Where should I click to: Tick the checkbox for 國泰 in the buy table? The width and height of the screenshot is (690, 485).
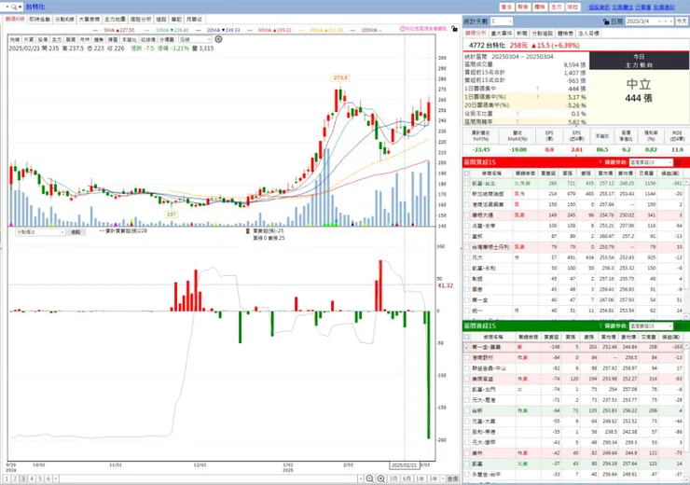click(x=467, y=289)
